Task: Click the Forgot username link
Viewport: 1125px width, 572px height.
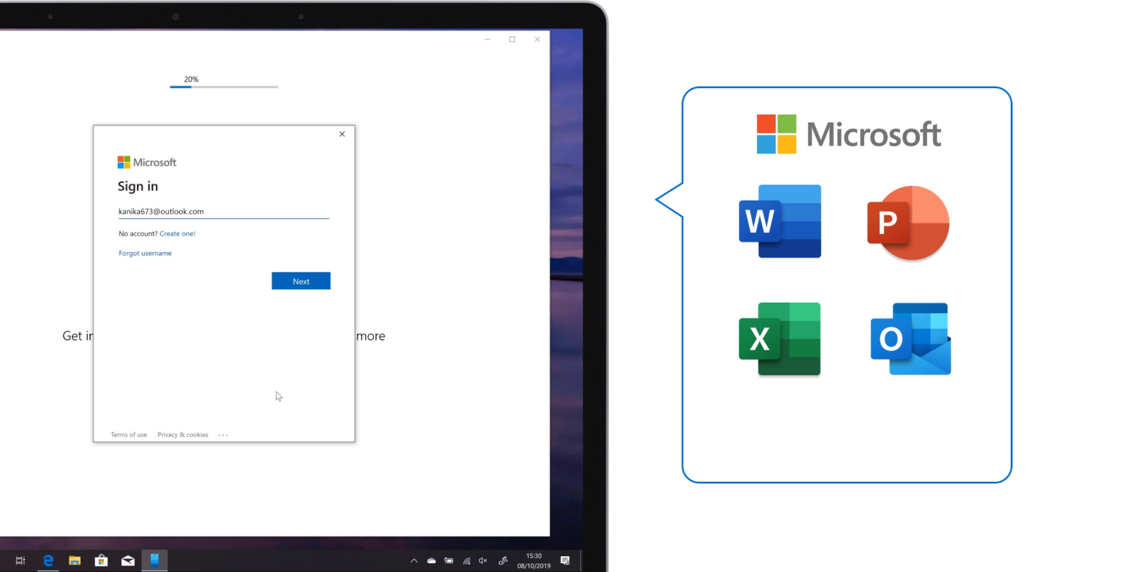Action: click(145, 254)
